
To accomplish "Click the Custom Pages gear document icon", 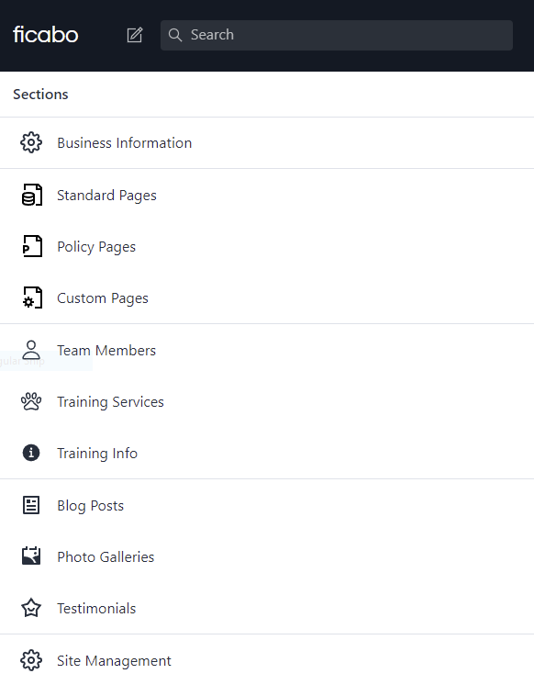I will pyautogui.click(x=32, y=297).
